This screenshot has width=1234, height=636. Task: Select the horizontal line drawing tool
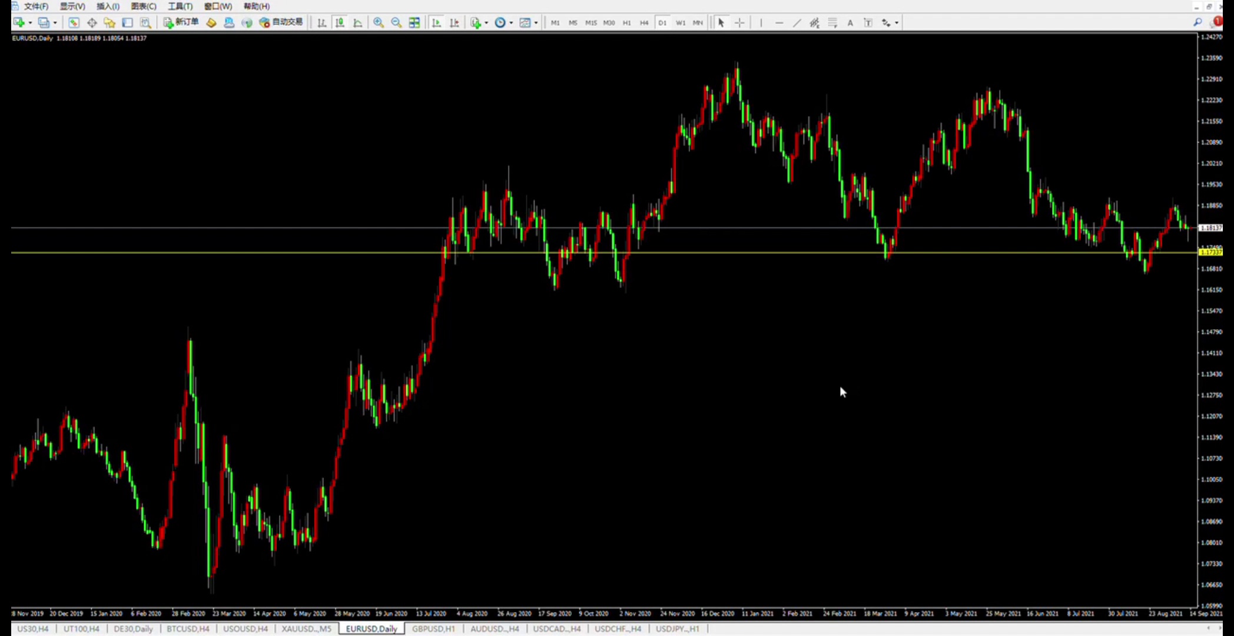point(779,22)
